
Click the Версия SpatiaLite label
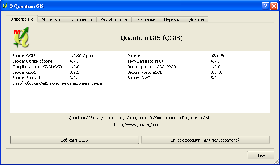coord(28,78)
